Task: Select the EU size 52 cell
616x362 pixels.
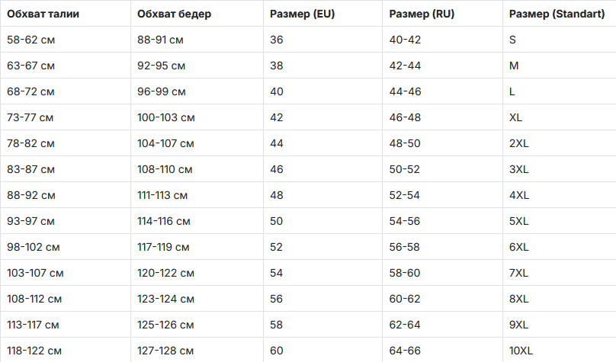Action: coord(276,247)
